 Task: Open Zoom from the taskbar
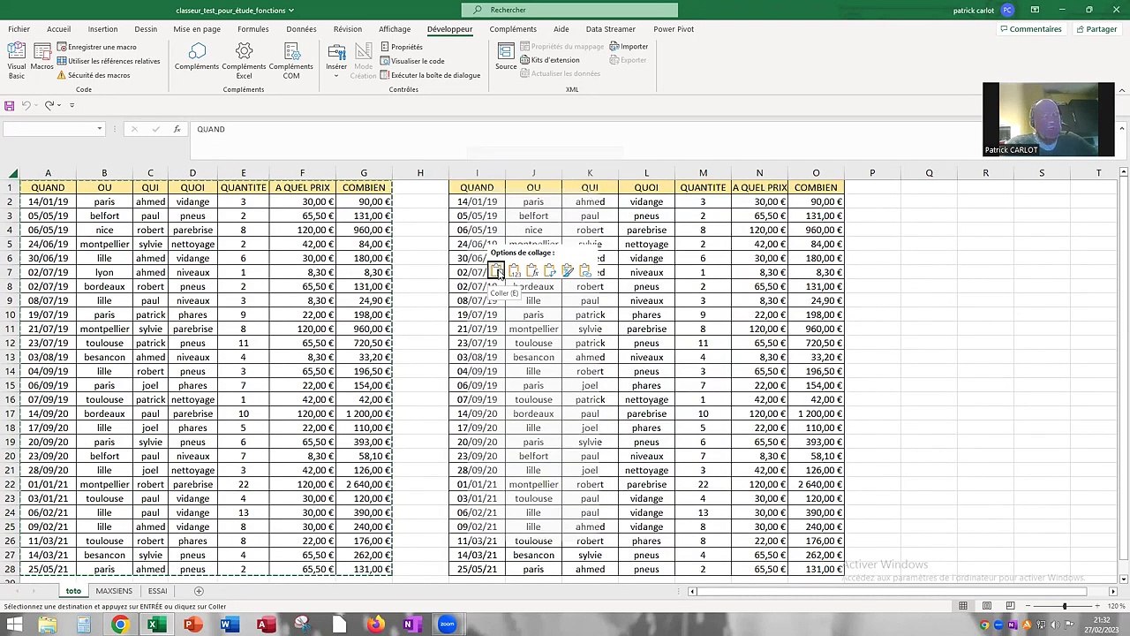pos(447,625)
